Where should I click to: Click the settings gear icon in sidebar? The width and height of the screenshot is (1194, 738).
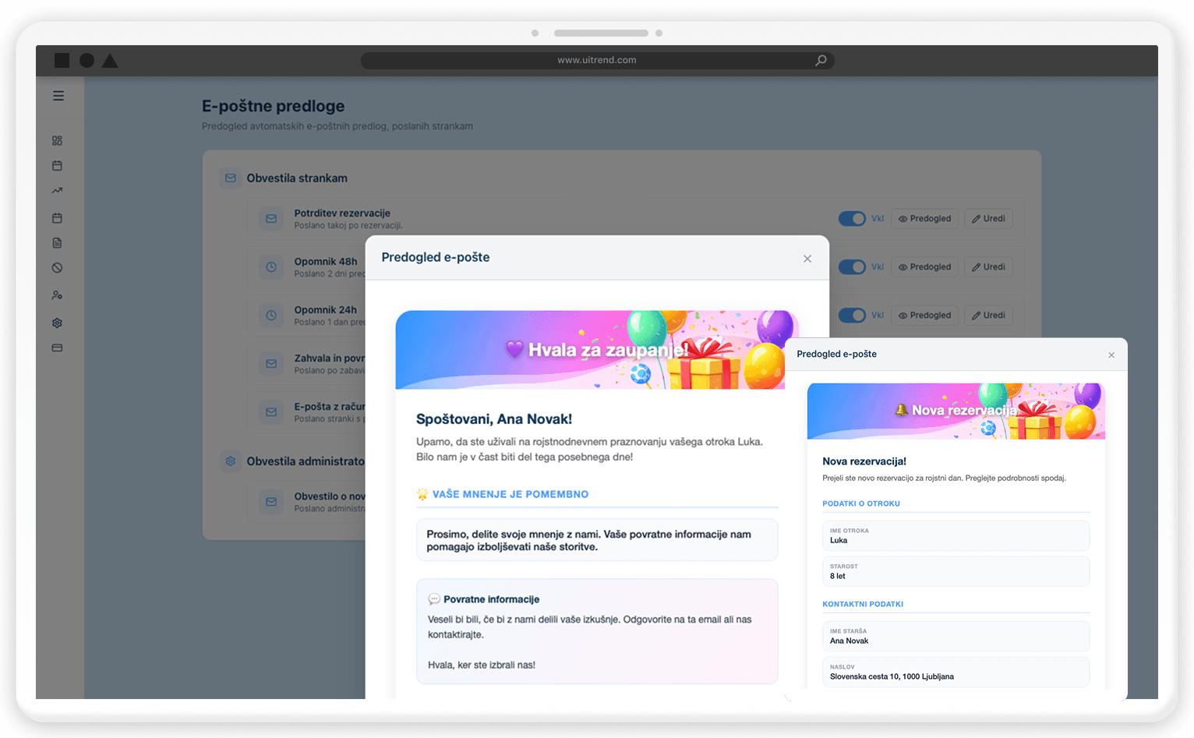(x=57, y=323)
